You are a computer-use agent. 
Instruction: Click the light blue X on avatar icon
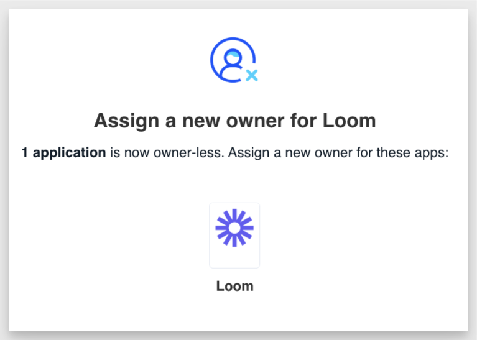point(252,75)
